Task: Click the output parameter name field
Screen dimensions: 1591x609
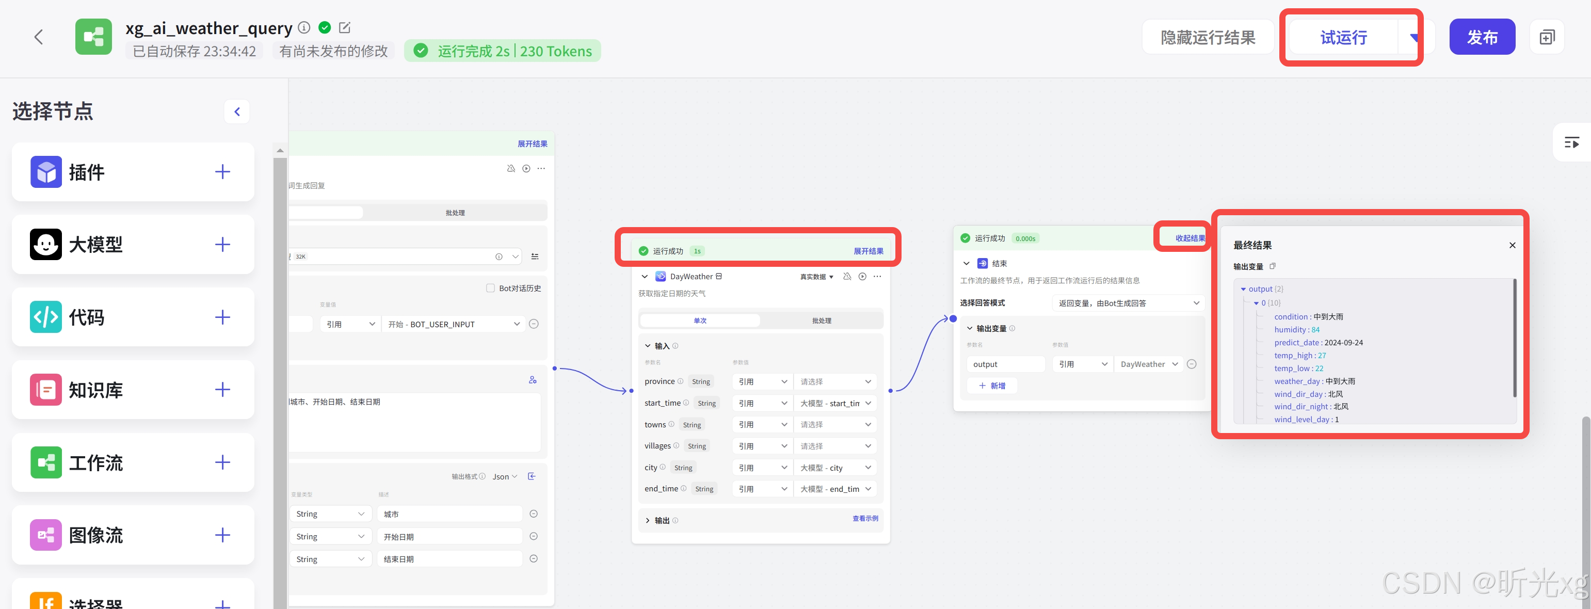Action: 1005,364
